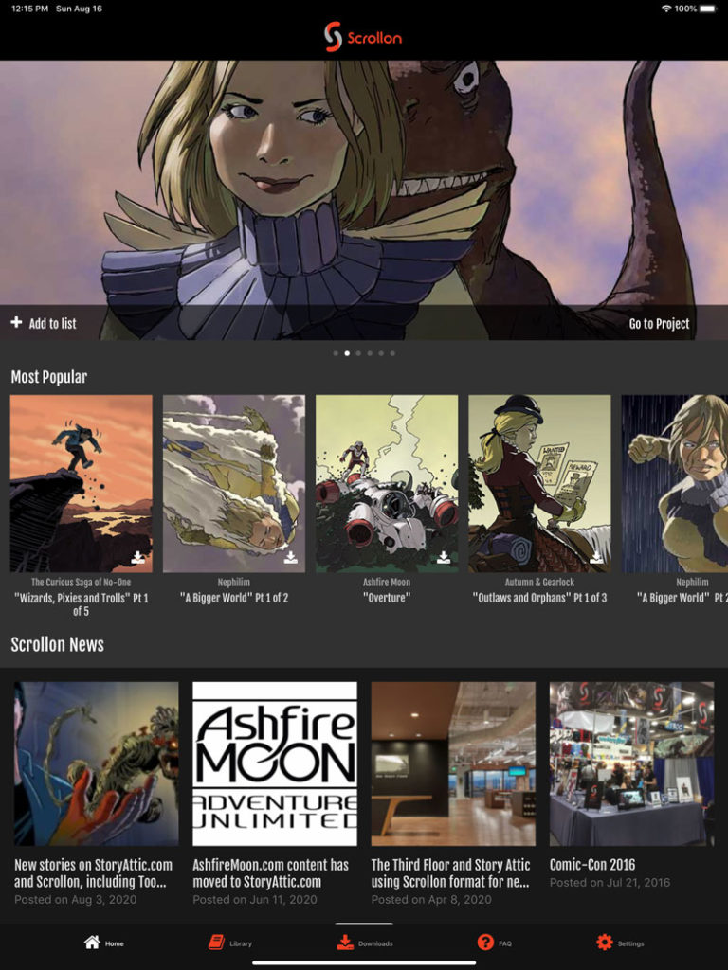This screenshot has height=970, width=728.
Task: Open "Overture" title link
Action: coord(387,598)
